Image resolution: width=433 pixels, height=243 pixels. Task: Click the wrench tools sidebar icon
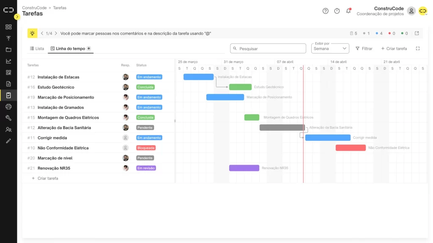pos(8,118)
